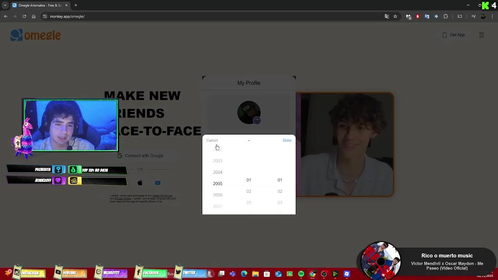Image resolution: width=498 pixels, height=280 pixels.
Task: Open the red ad-blocker hand extension
Action: [x=417, y=16]
